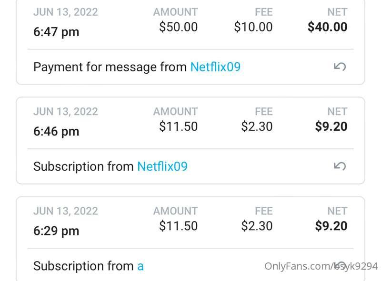Click the $10.00 fee value
The image size is (381, 281).
(x=253, y=27)
